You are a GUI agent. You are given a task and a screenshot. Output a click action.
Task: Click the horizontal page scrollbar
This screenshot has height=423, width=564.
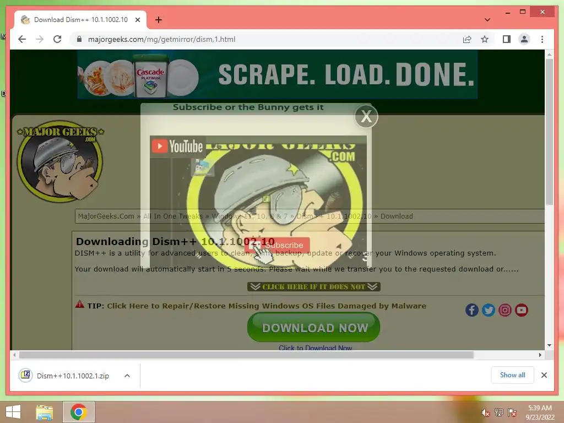(x=246, y=355)
